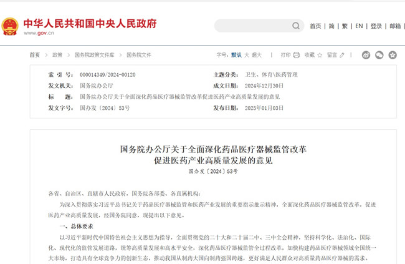Viewport: 405px width, 264px height.
Task: Click the leave message (留言) pencil icon
Action: [x=342, y=55]
